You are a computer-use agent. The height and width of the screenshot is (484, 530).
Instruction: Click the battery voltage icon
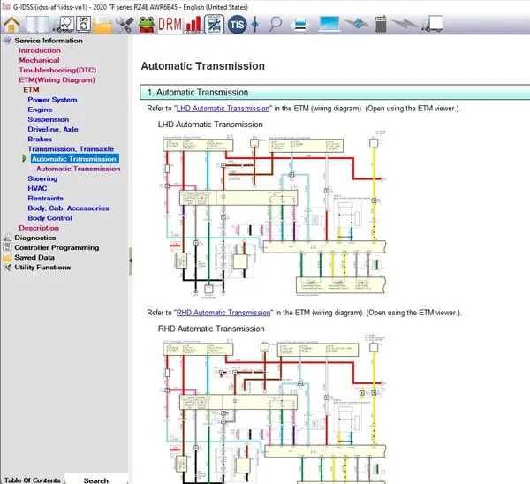[x=380, y=24]
